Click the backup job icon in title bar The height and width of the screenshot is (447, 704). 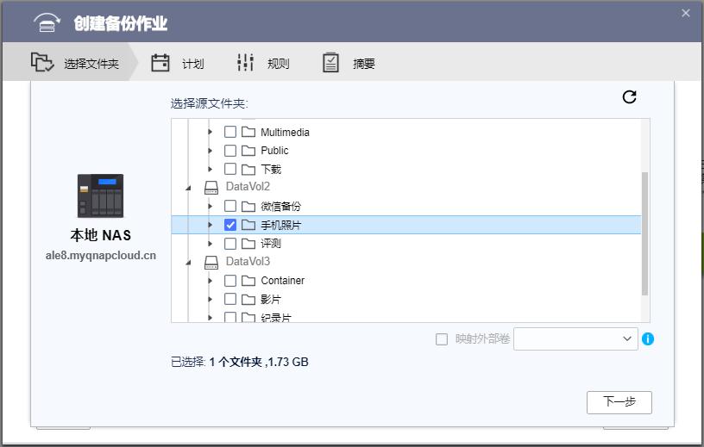(x=49, y=22)
